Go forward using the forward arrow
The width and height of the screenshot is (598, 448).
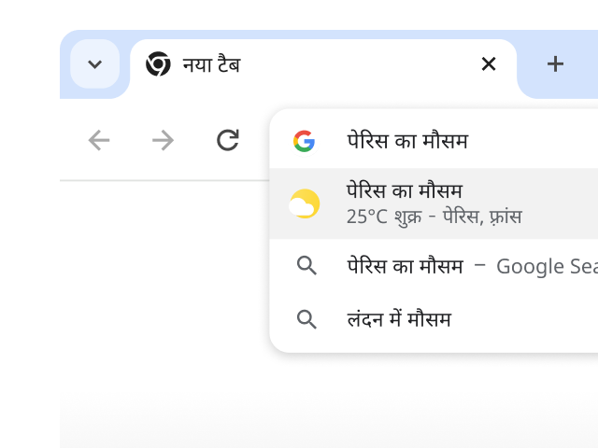click(163, 140)
